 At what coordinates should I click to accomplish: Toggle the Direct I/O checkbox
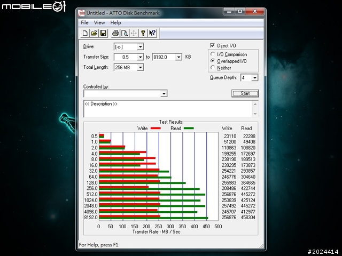point(212,45)
